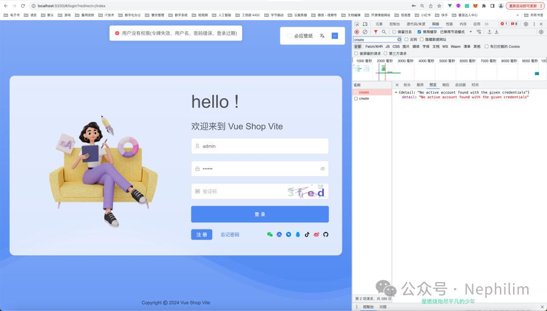This screenshot has height=311, width=547.
Task: Expand more DevTools tabs chevron
Action: [487, 24]
